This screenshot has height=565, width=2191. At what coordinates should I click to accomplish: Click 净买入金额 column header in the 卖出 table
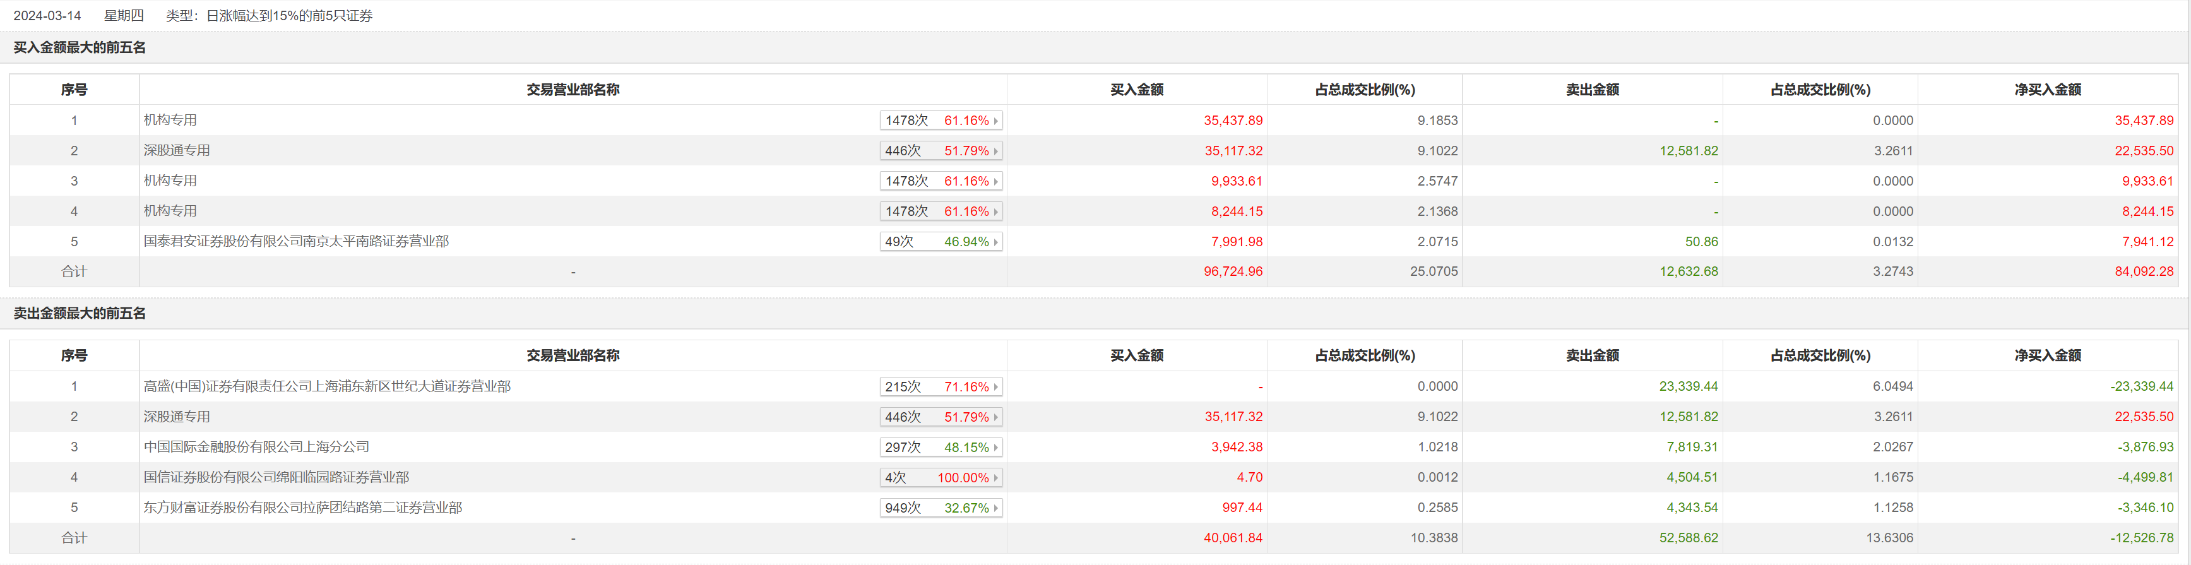tap(2047, 355)
